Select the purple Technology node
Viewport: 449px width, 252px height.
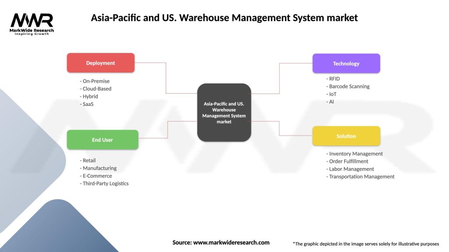(x=346, y=63)
